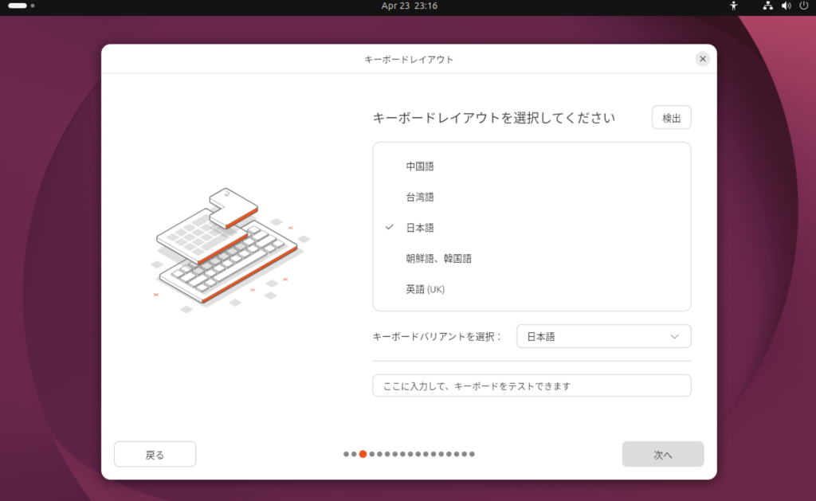Click the volume speaker icon
This screenshot has width=816, height=501.
click(786, 6)
